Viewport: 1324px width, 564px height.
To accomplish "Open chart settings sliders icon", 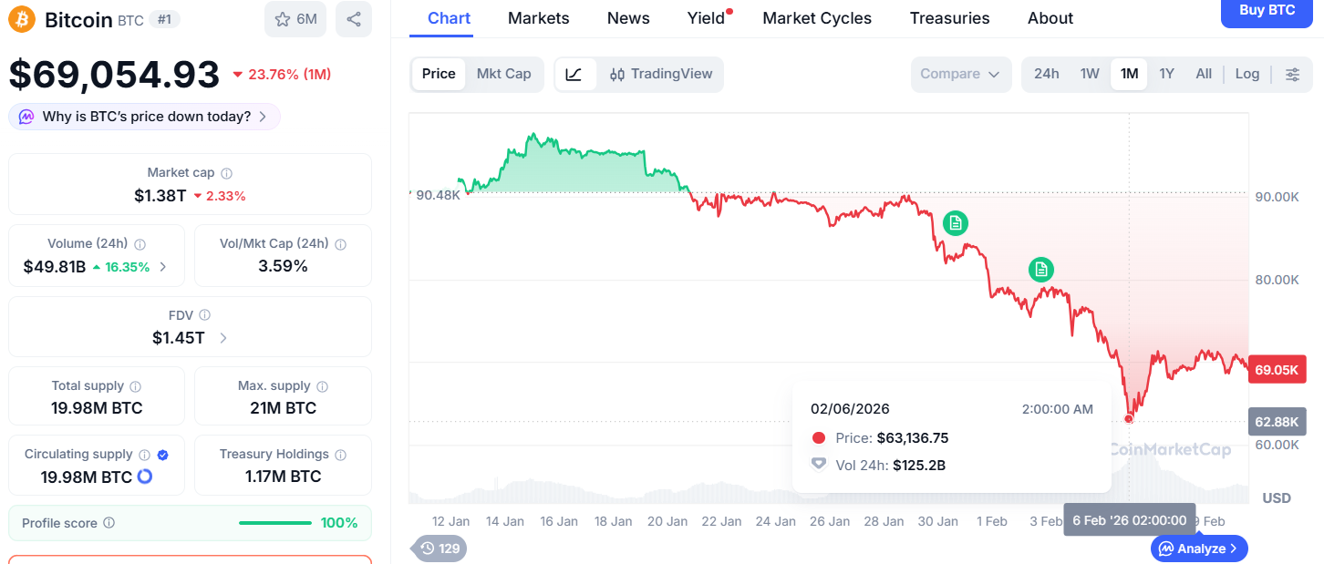I will click(1292, 74).
